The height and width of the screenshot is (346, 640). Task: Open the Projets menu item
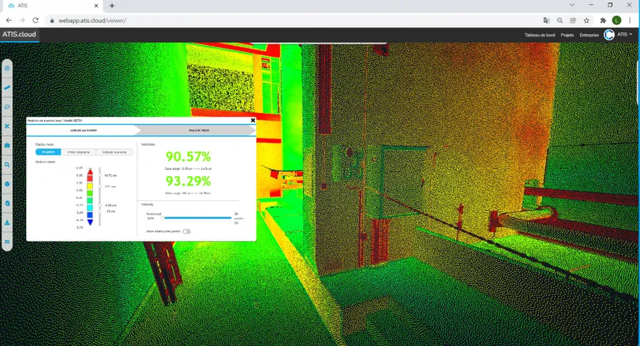(567, 35)
